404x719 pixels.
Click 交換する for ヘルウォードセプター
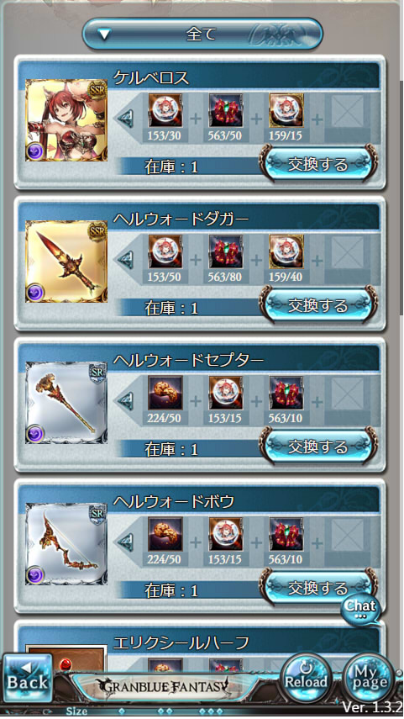(319, 447)
